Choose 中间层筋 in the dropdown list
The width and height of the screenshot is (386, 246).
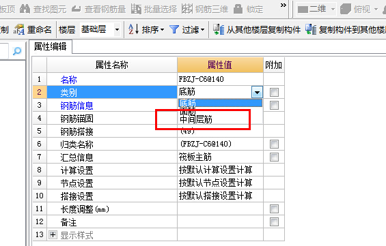[x=220, y=119]
